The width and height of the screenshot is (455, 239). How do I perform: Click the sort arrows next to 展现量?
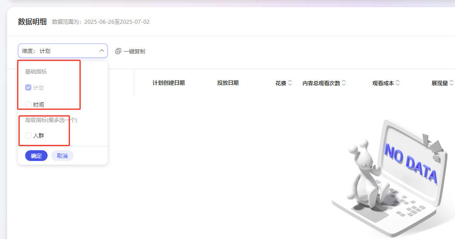(x=451, y=83)
